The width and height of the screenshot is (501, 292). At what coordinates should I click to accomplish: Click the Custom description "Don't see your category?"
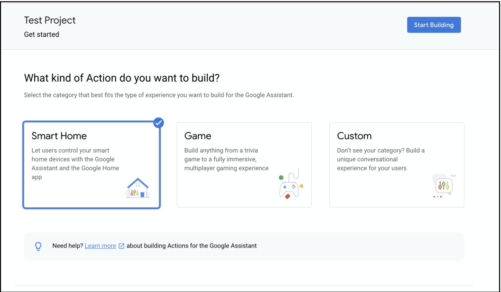tap(381, 159)
